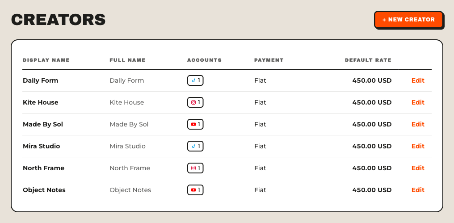The height and width of the screenshot is (223, 454).
Task: Click the gray North Frame full name
Action: (x=130, y=168)
